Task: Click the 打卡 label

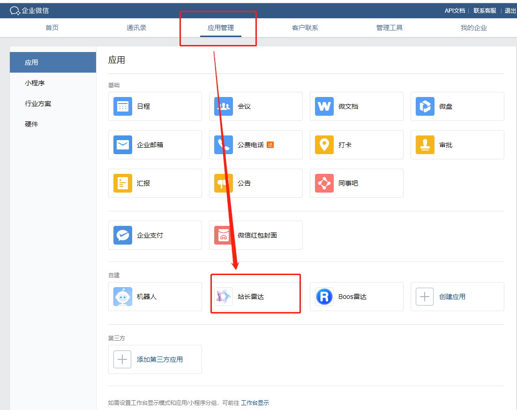Action: [x=345, y=145]
